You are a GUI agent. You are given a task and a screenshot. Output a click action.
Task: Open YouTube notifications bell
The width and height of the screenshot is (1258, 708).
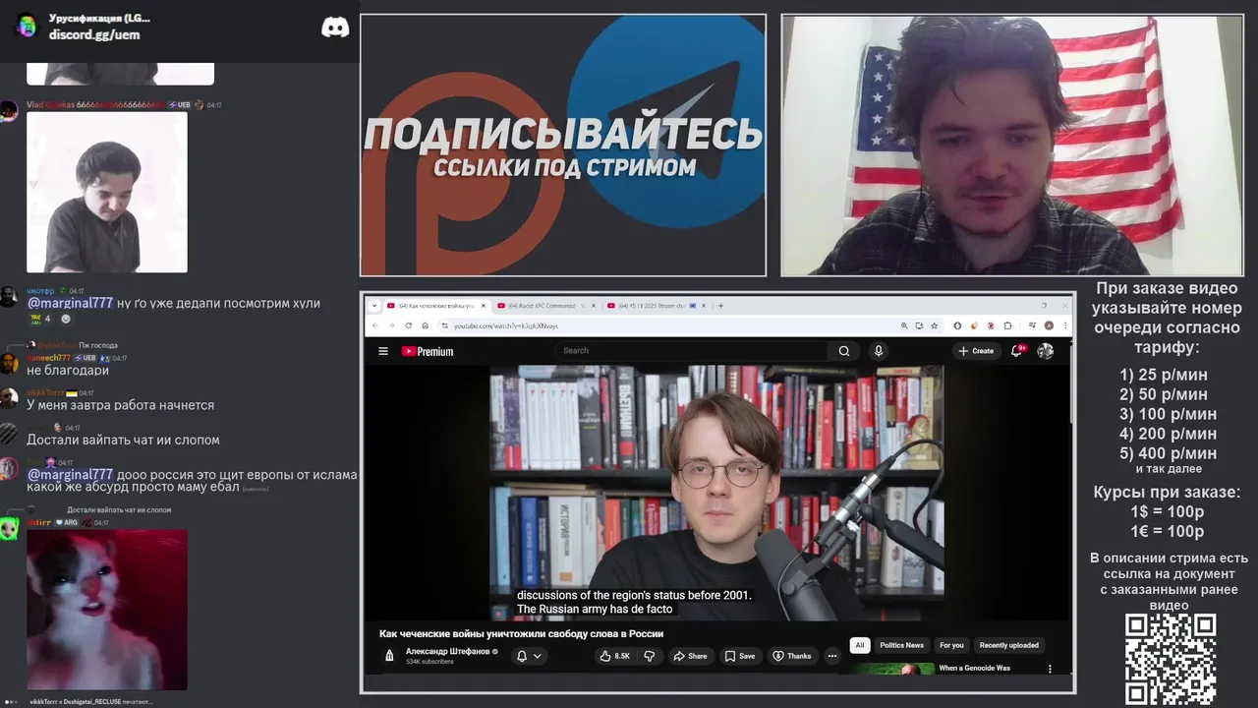coord(1017,351)
